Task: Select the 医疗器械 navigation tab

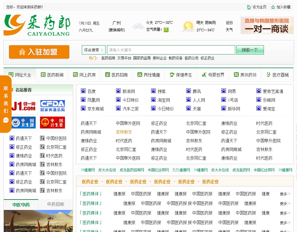Action: [x=277, y=75]
